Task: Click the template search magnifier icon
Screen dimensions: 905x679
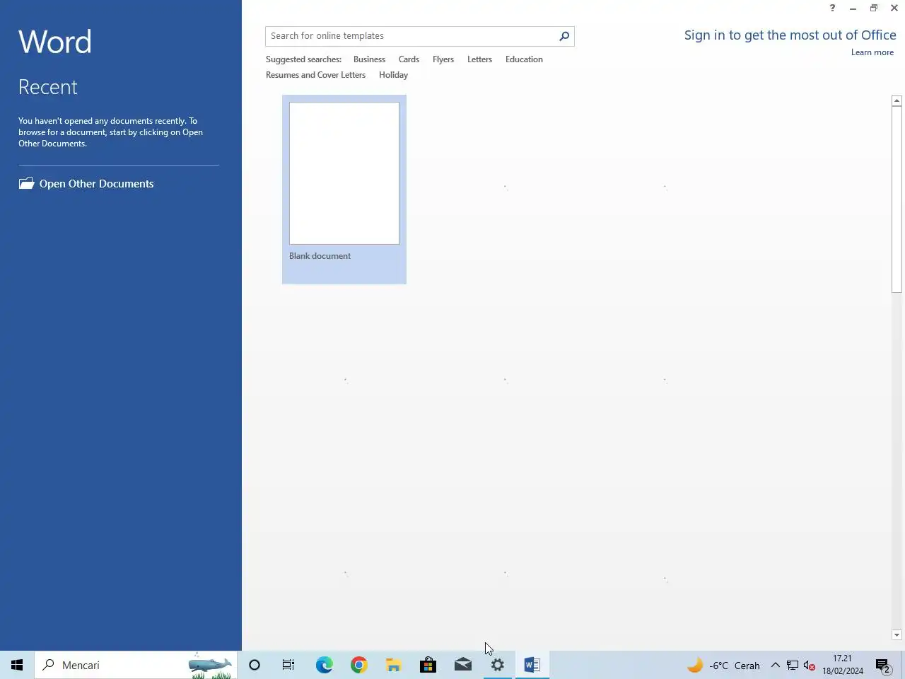Action: pyautogui.click(x=564, y=36)
